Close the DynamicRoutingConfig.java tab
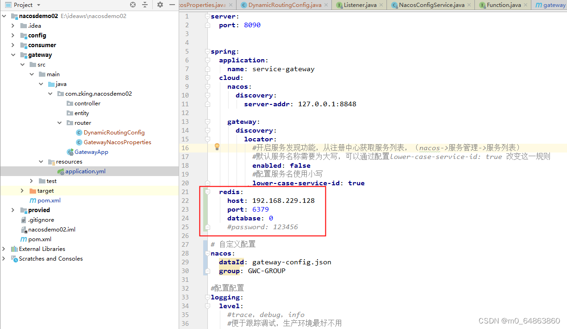The image size is (567, 329). tap(327, 5)
